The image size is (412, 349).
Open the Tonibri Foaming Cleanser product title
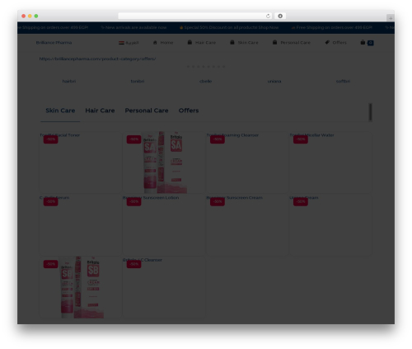(x=232, y=135)
